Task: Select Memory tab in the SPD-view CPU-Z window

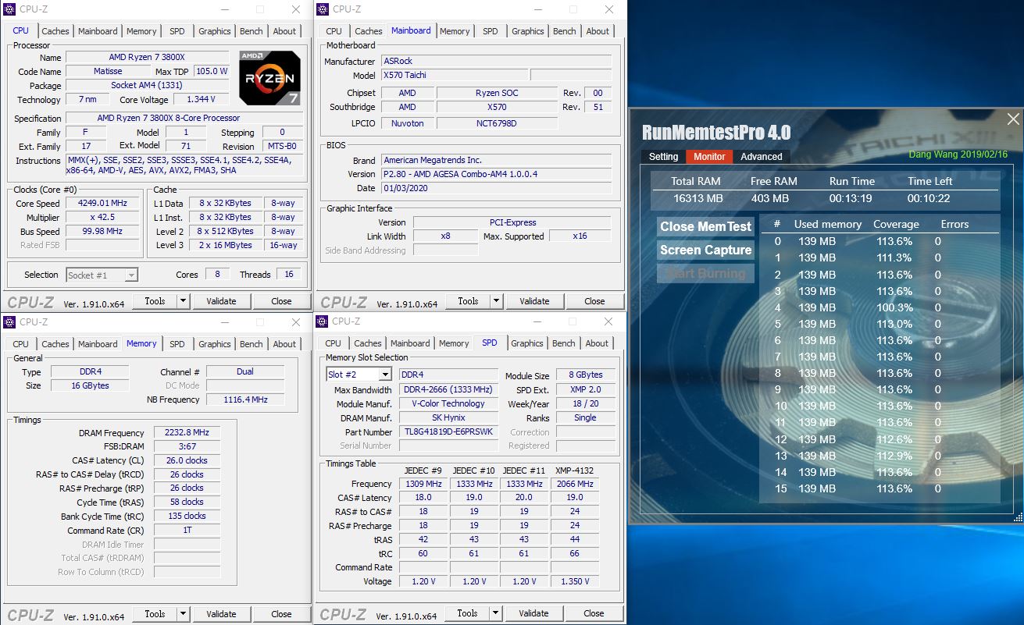Action: [x=454, y=343]
